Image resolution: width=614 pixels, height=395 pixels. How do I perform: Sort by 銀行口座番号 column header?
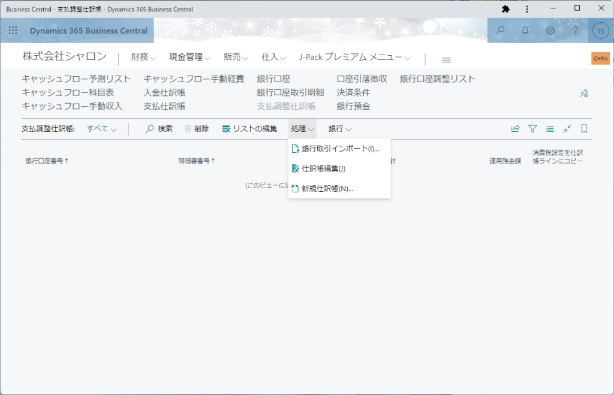click(47, 161)
